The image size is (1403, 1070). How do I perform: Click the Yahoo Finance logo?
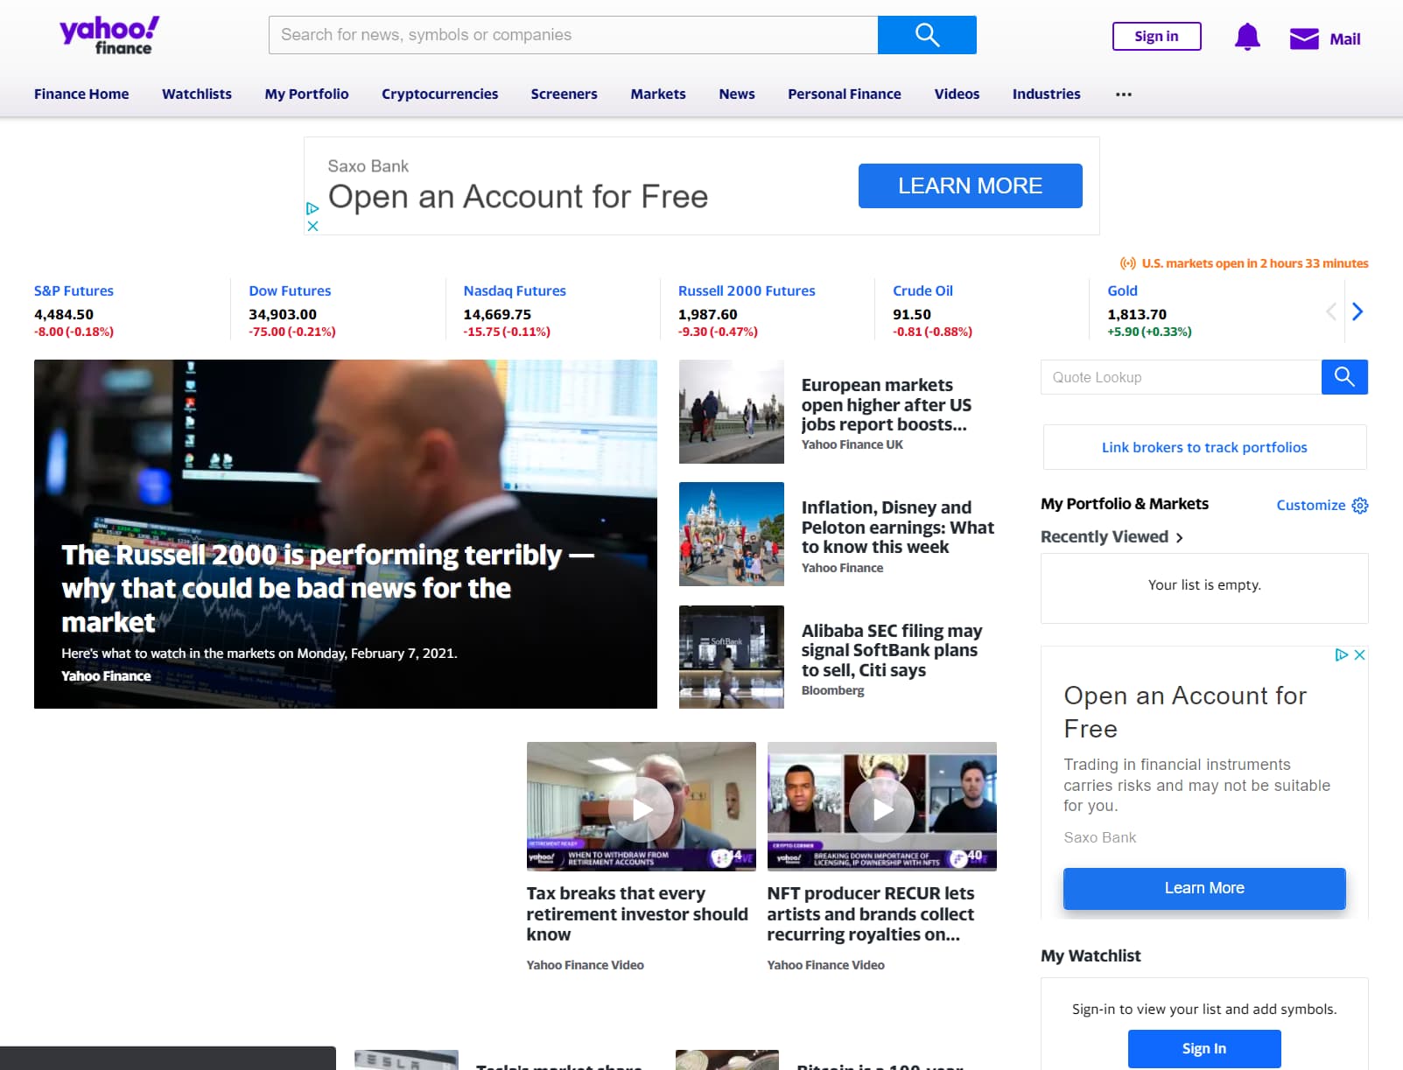pyautogui.click(x=109, y=36)
